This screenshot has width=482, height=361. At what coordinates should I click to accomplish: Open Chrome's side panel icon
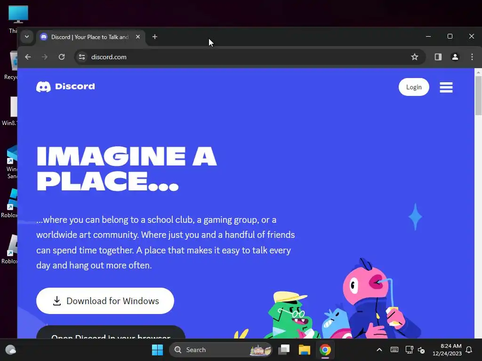[438, 57]
